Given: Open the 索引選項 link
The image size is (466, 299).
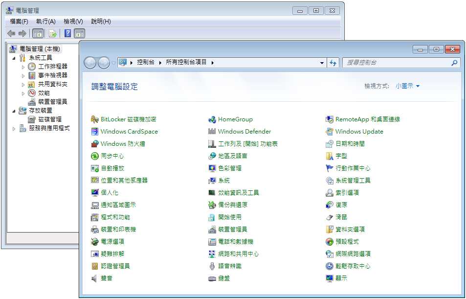Looking at the screenshot, I should click(347, 192).
